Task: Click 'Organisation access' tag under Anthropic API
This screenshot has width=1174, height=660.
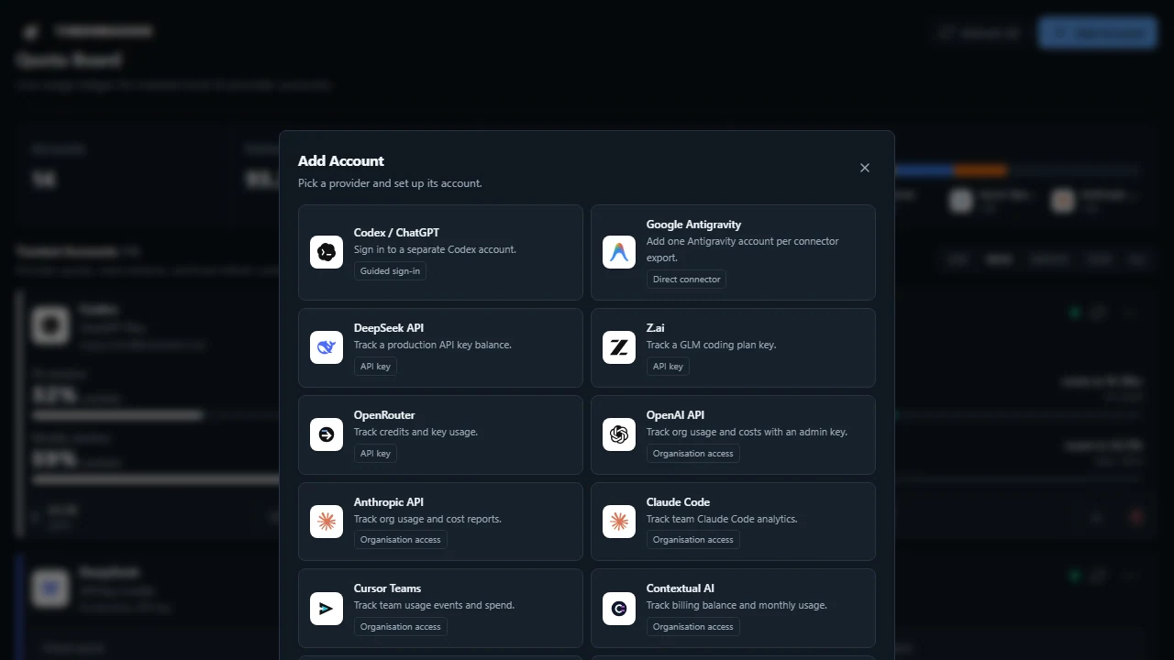Action: coord(400,540)
